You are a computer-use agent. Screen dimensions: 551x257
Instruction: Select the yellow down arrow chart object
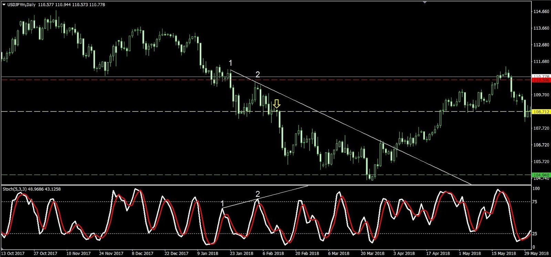coord(277,104)
